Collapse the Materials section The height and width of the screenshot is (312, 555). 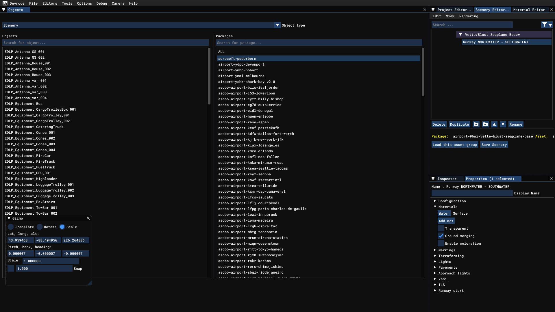(x=435, y=207)
